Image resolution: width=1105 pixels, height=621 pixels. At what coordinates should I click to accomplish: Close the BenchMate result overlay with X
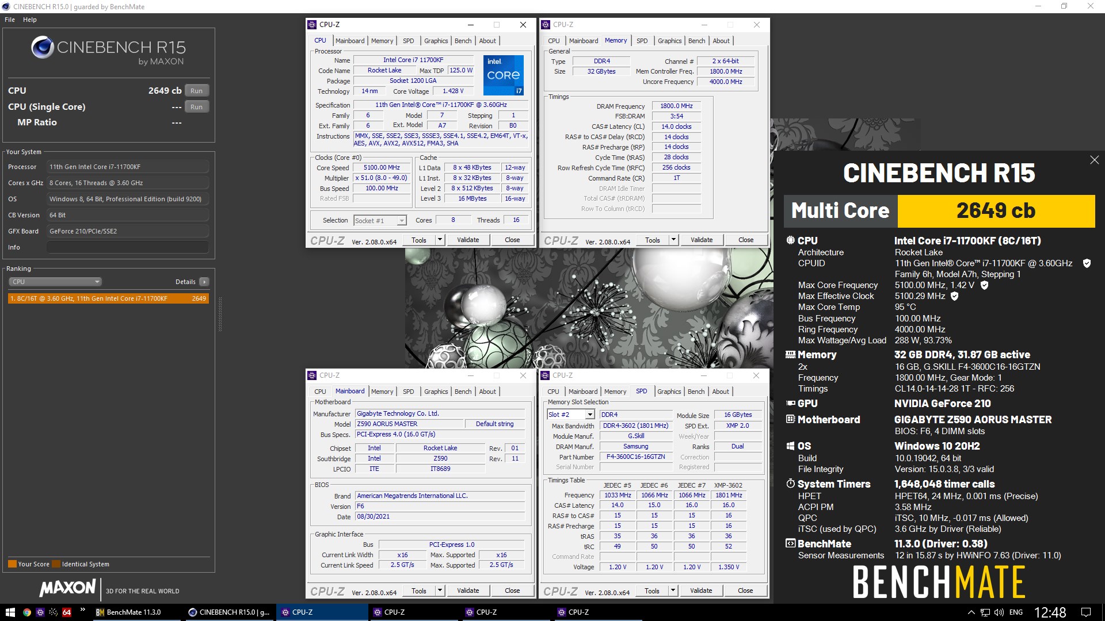pos(1094,160)
